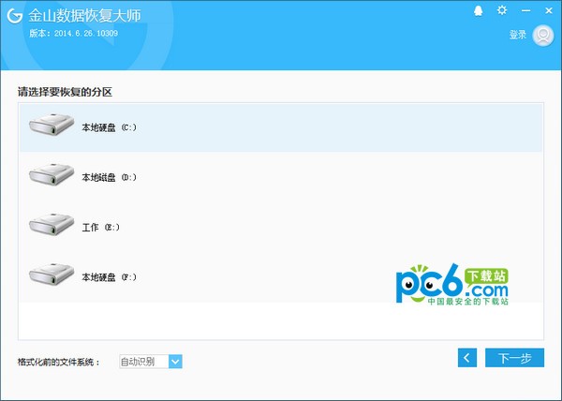
Task: Click the version 2014.6.26.10309 text
Action: pyautogui.click(x=73, y=34)
